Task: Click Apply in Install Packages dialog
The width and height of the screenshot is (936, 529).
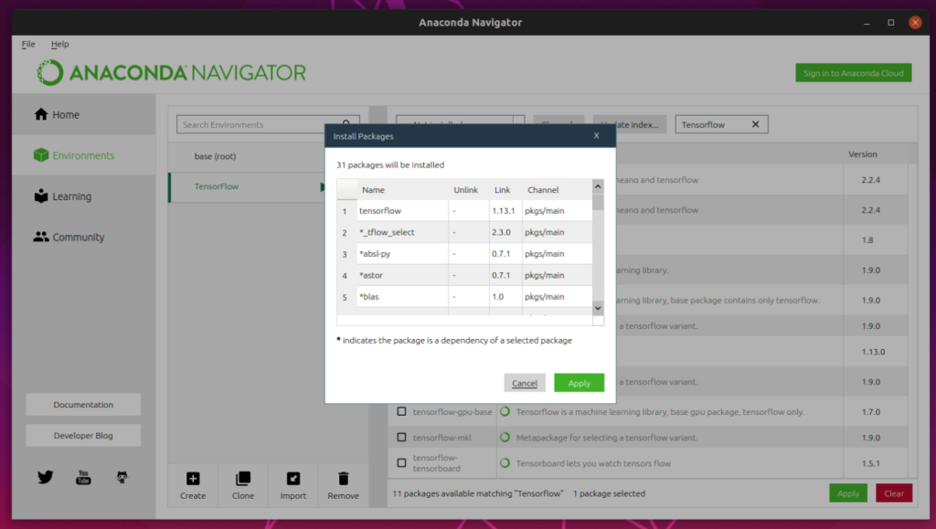Action: tap(579, 383)
